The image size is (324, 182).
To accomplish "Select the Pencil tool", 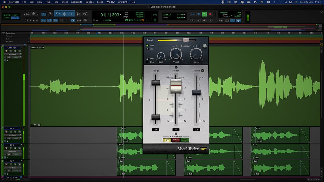I will (85, 14).
